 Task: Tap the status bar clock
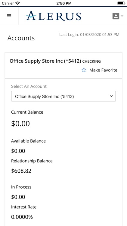[64, 3]
